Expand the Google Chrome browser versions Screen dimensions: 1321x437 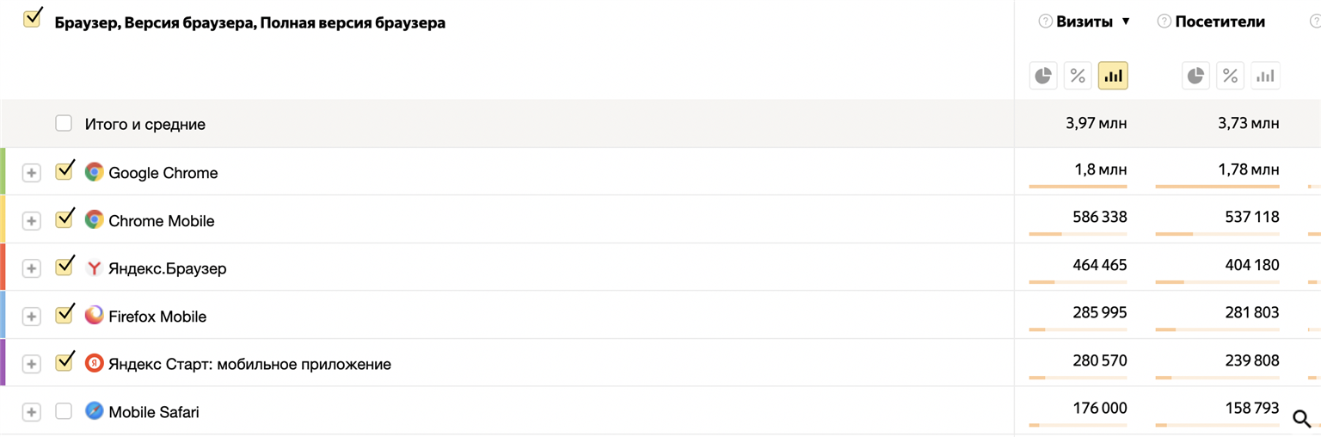pos(31,173)
